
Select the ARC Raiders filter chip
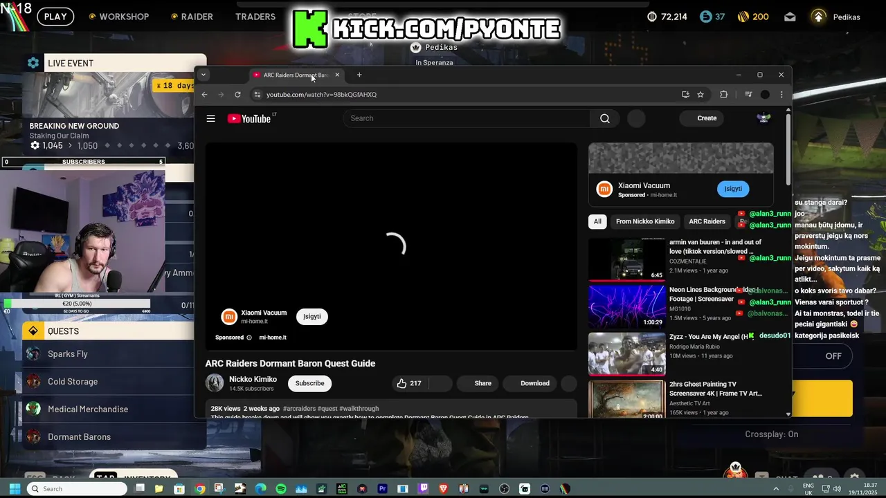707,221
